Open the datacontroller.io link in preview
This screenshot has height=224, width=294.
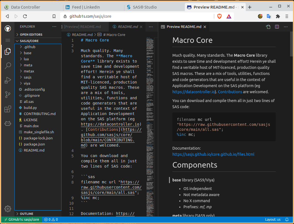[193, 92]
